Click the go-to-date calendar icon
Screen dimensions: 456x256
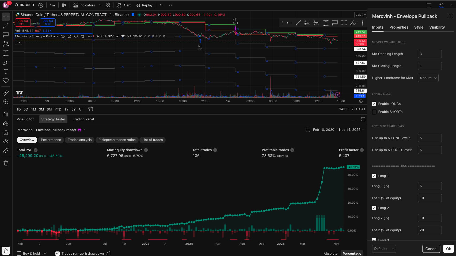pos(90,109)
